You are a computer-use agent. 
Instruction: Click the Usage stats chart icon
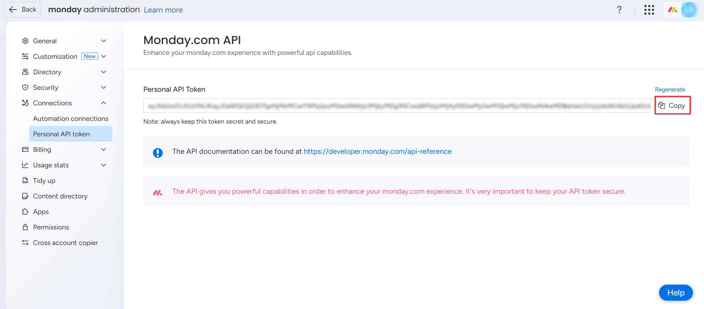click(x=25, y=165)
